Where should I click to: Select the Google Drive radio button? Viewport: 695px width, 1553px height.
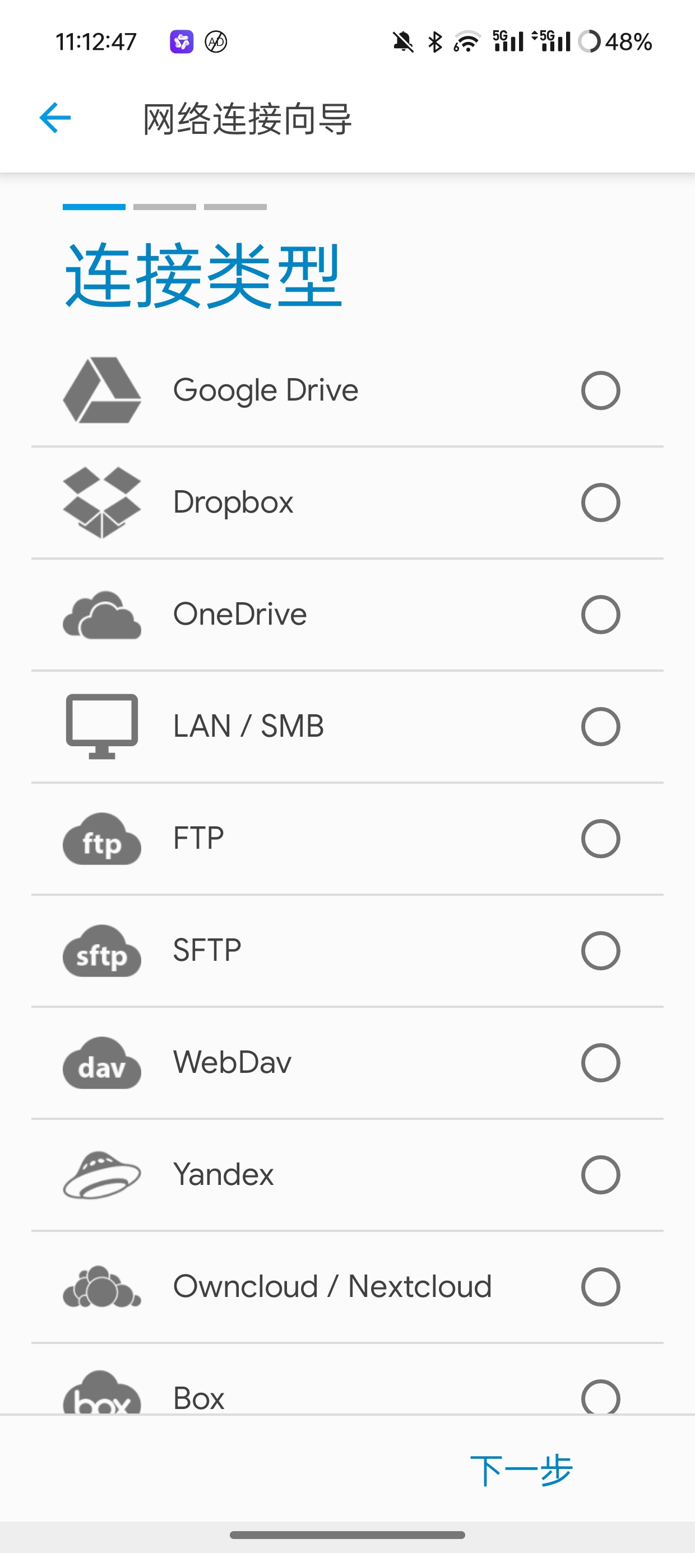(x=600, y=390)
